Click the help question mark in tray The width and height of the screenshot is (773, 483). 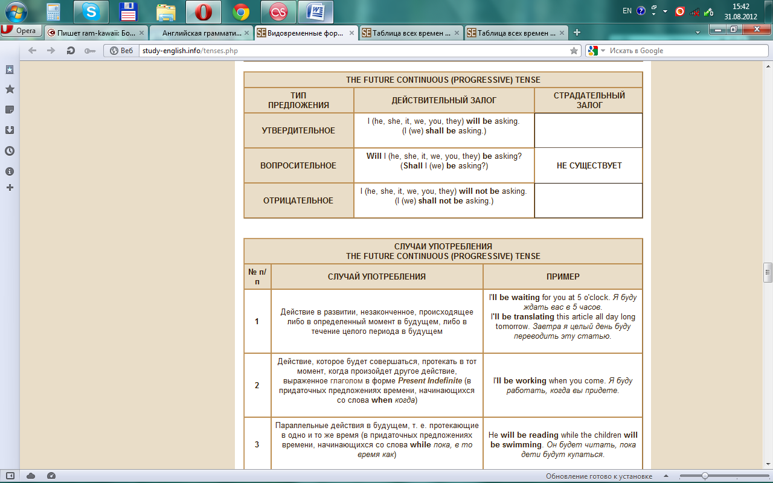pos(641,11)
